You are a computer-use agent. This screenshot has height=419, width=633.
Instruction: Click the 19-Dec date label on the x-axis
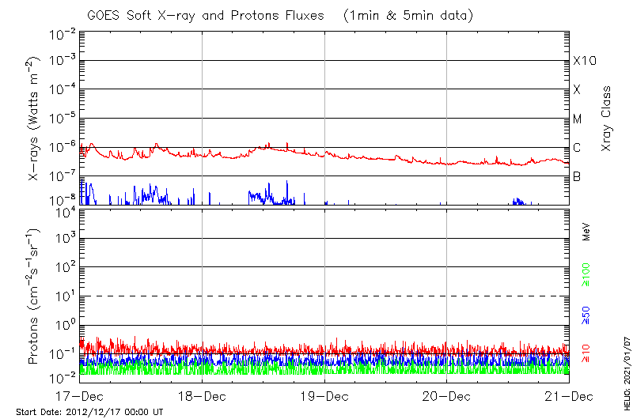coord(324,396)
